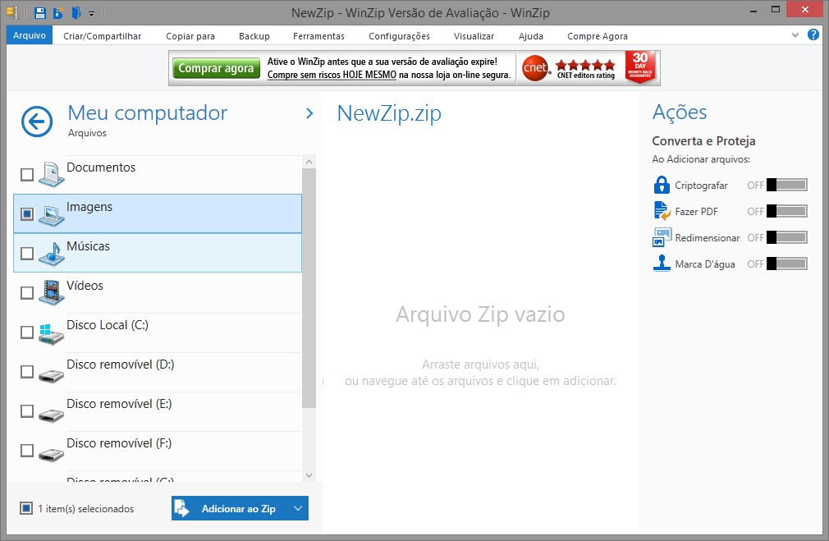Image resolution: width=829 pixels, height=541 pixels.
Task: Enable the Fazer PDF switch
Action: 786,211
